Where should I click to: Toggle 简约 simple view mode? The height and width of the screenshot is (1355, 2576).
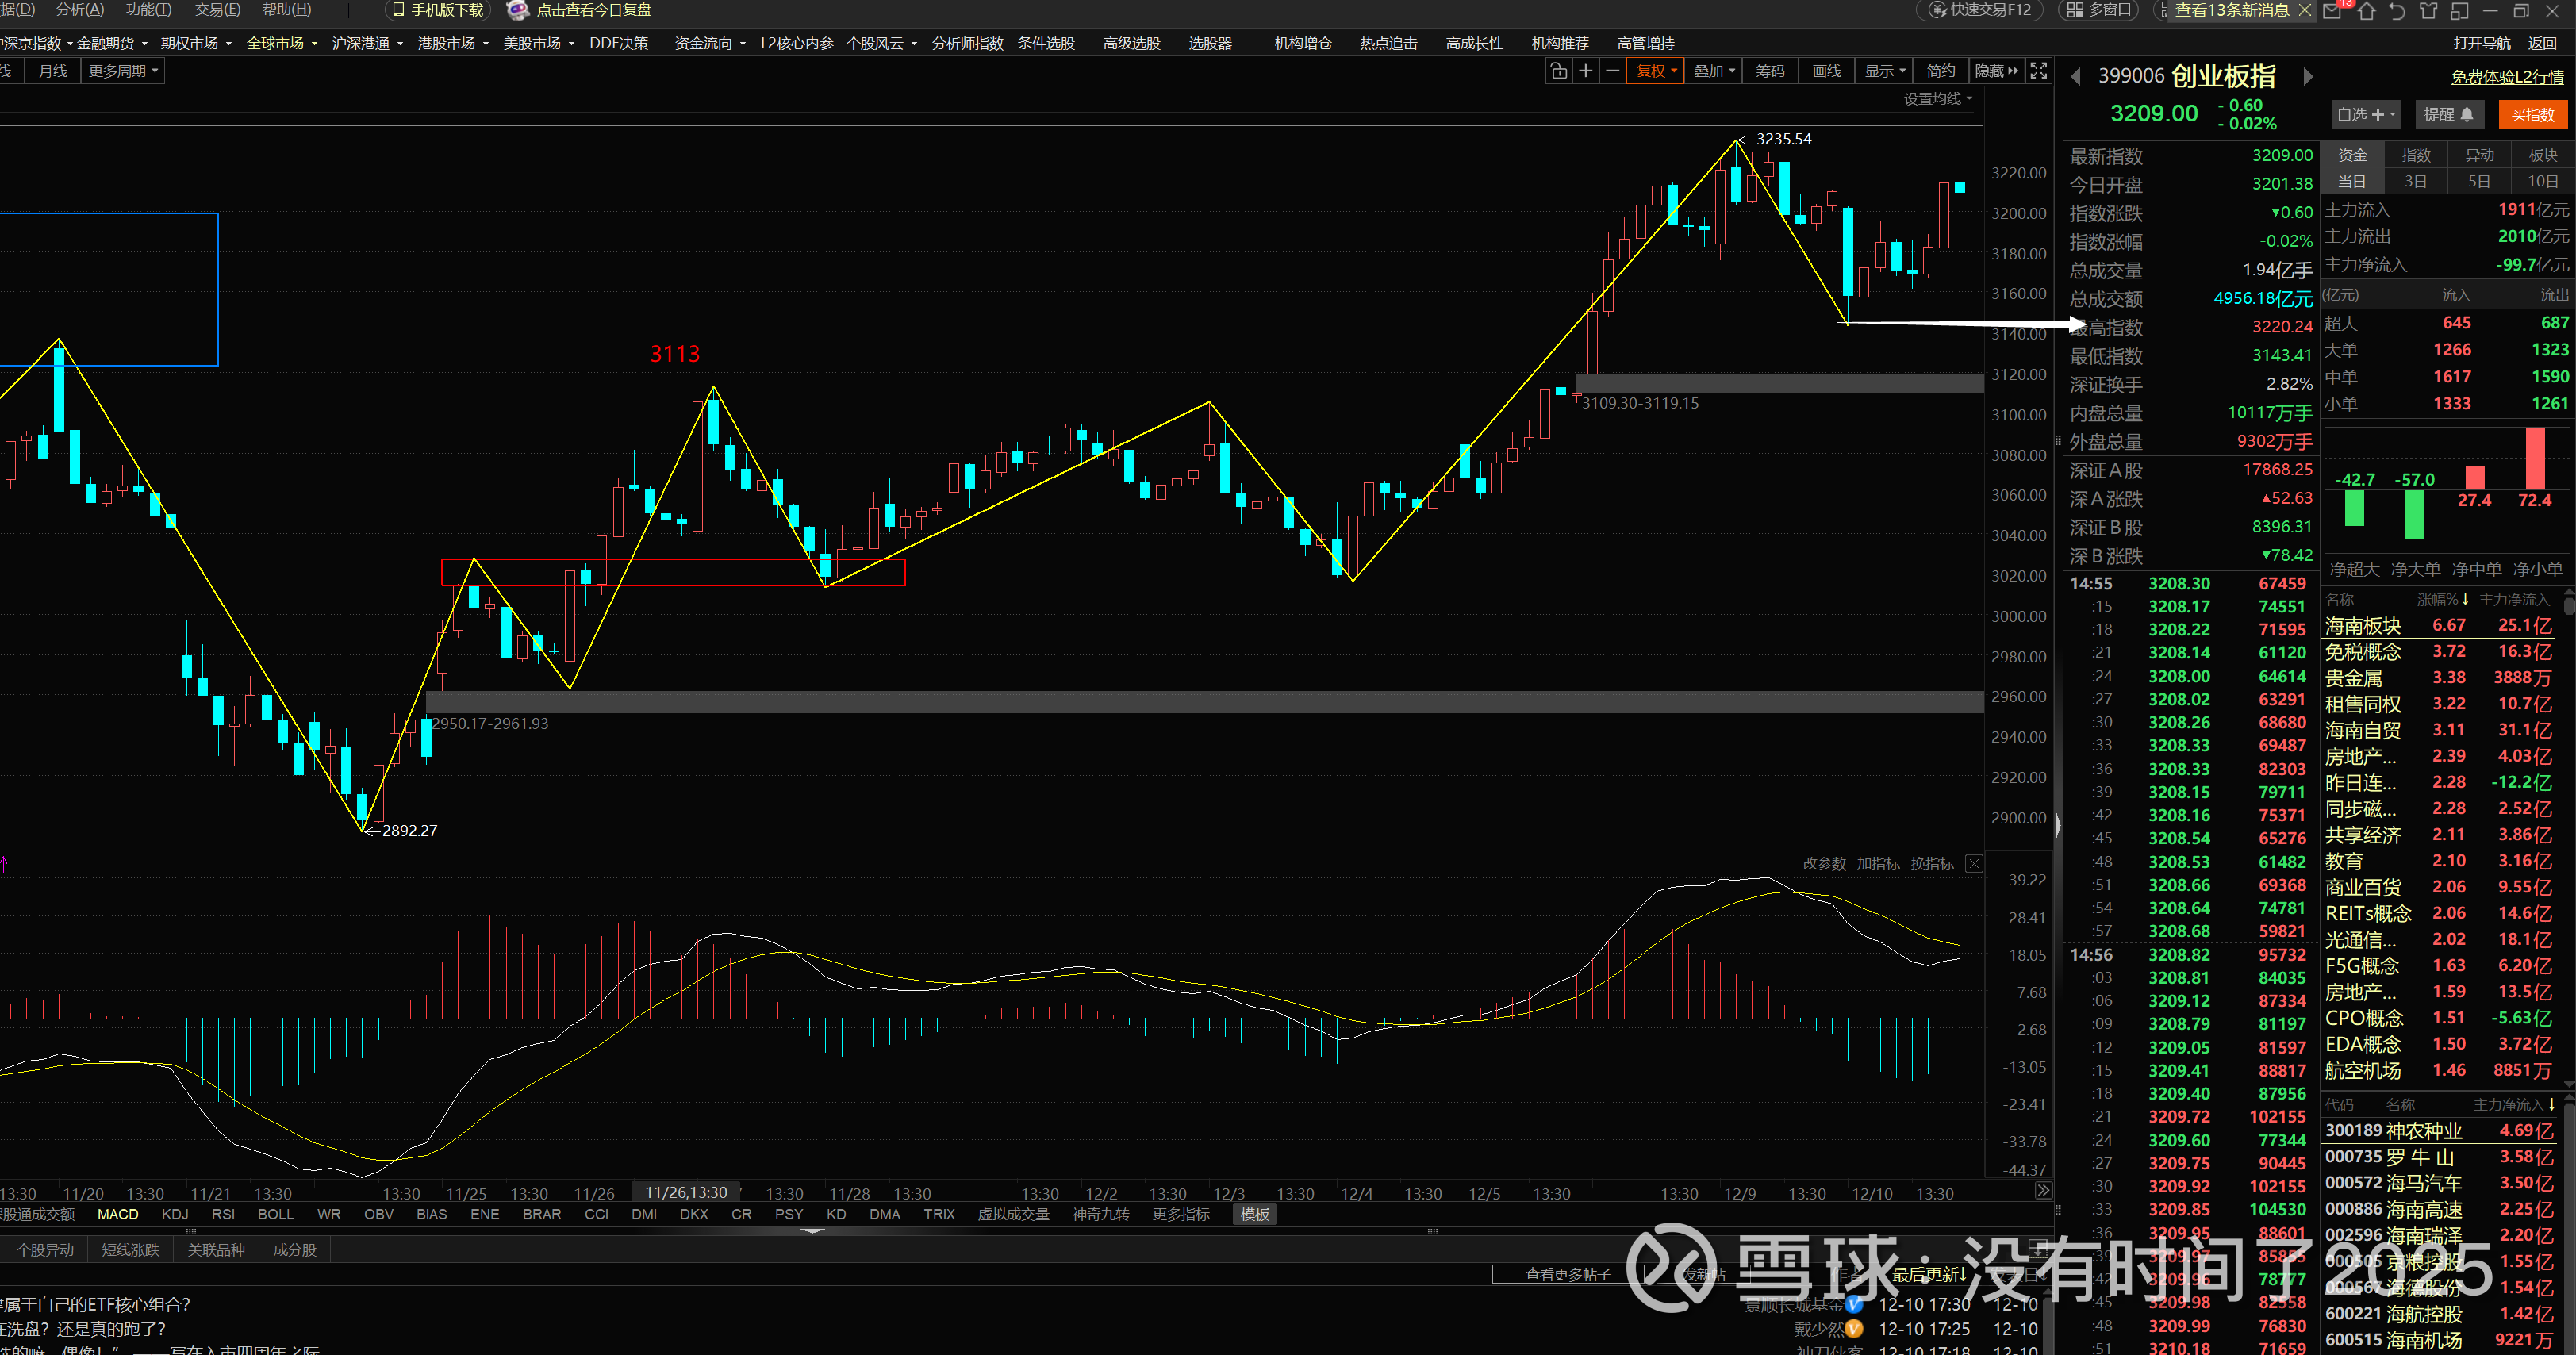coord(1940,71)
